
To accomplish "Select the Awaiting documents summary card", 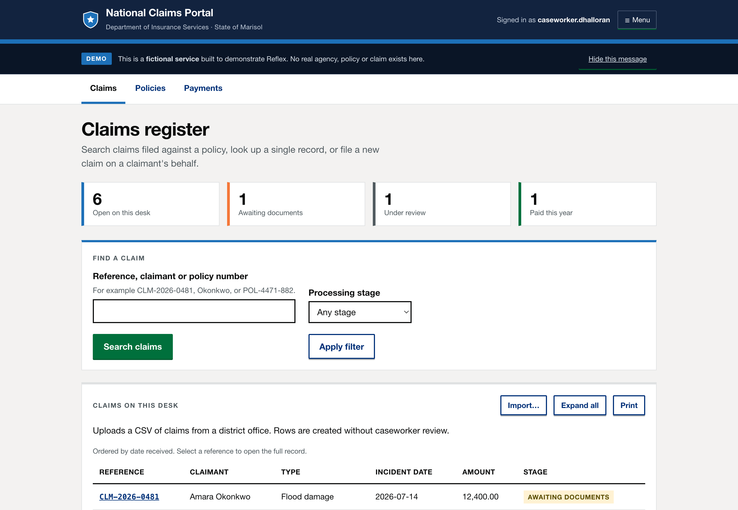I will pyautogui.click(x=296, y=204).
